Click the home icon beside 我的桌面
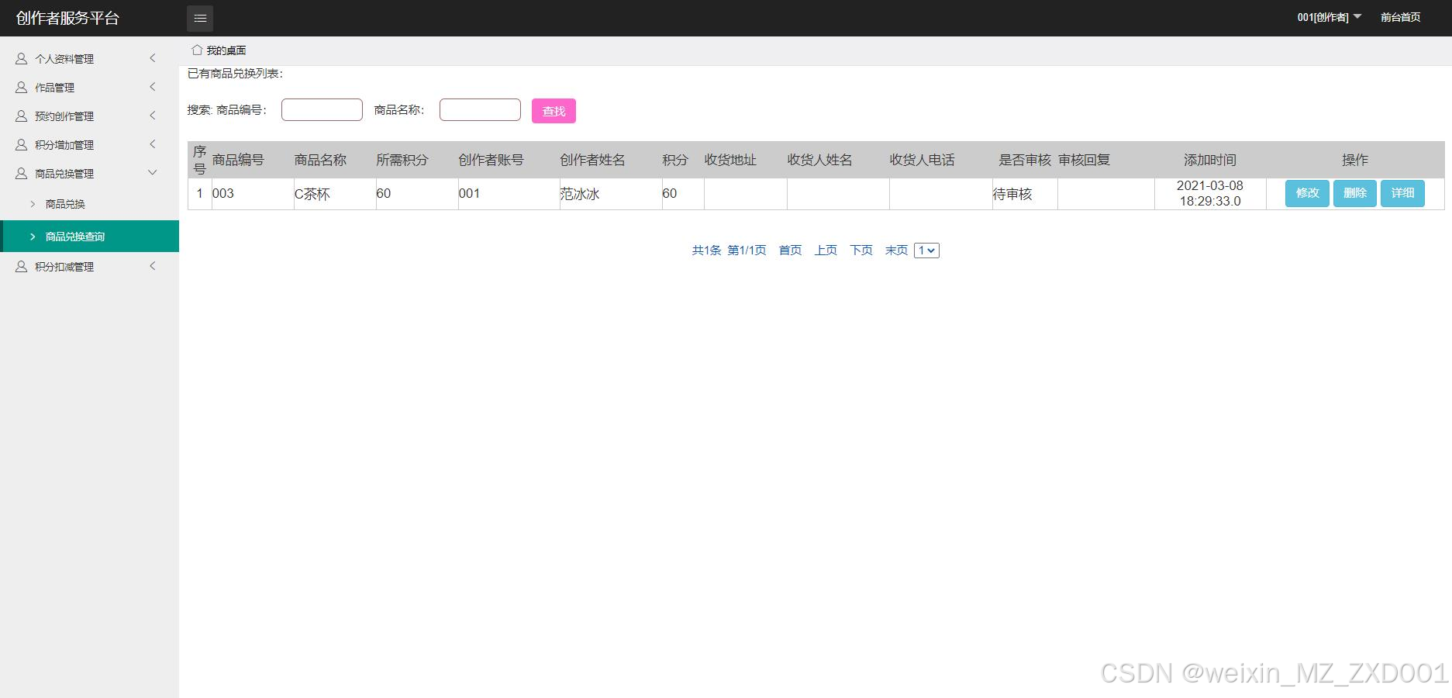 click(197, 50)
